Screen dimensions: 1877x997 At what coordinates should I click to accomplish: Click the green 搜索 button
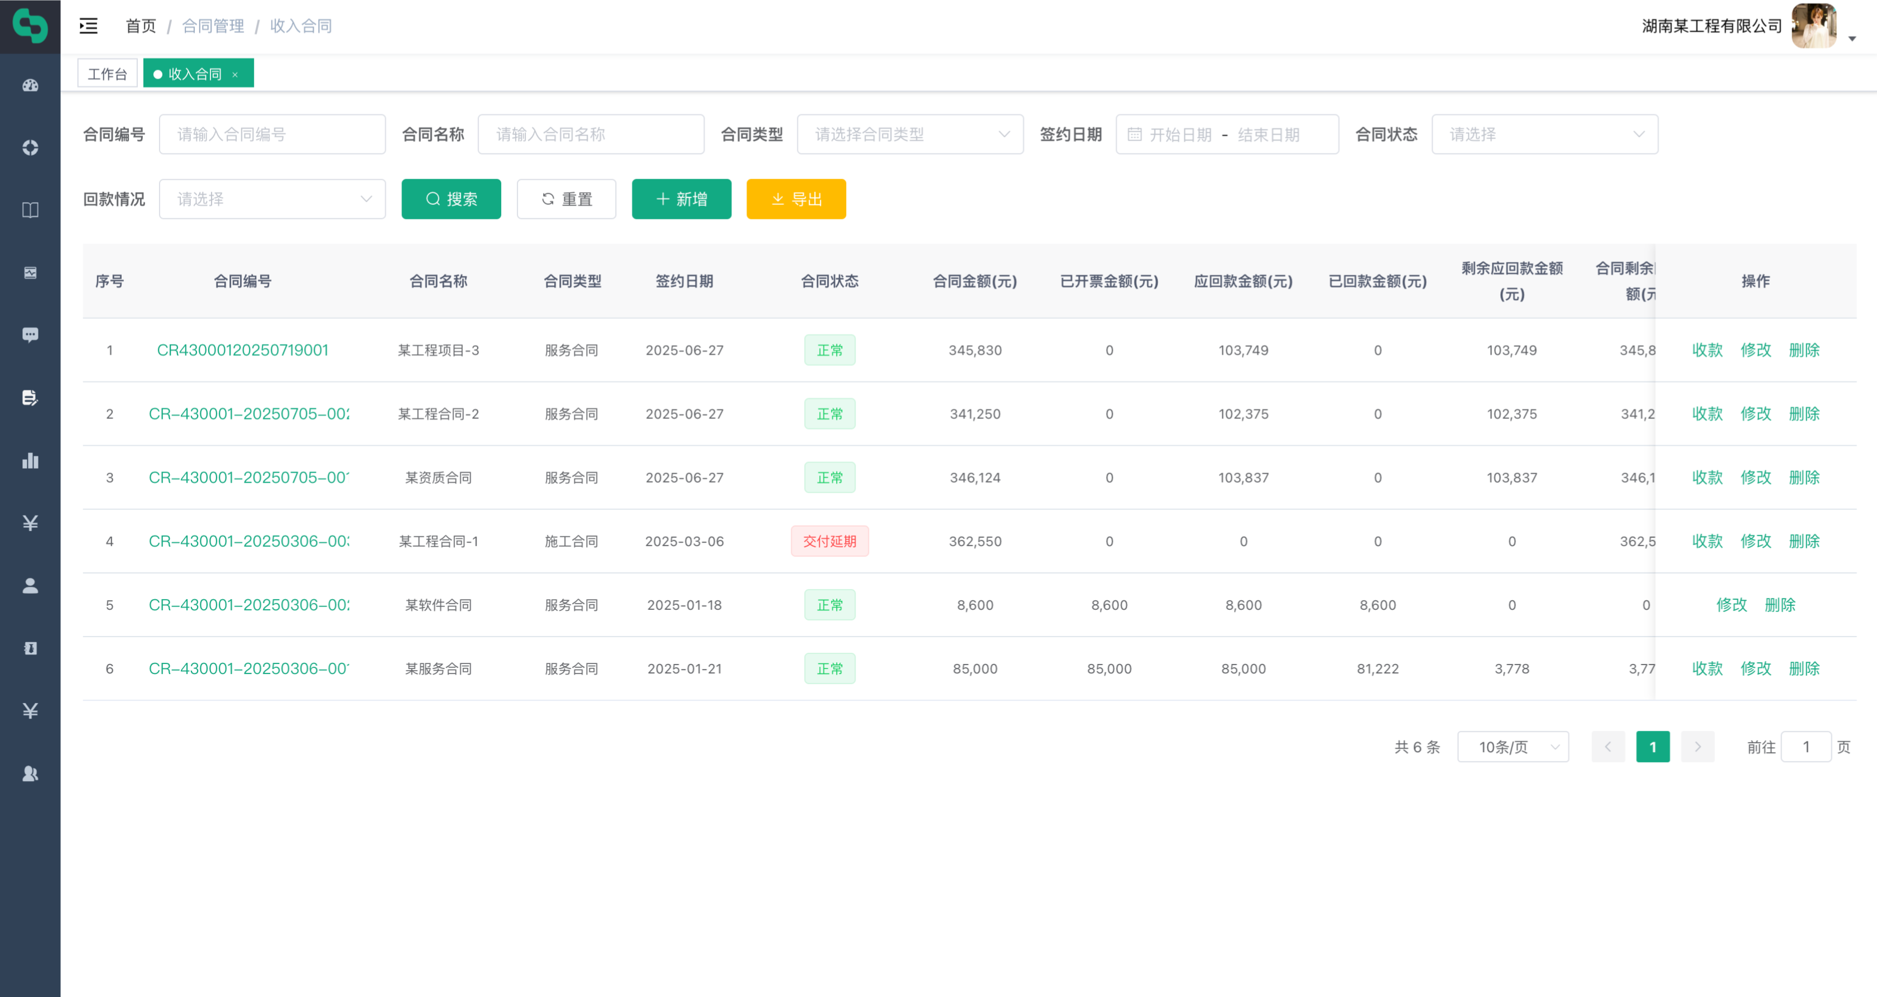point(451,199)
